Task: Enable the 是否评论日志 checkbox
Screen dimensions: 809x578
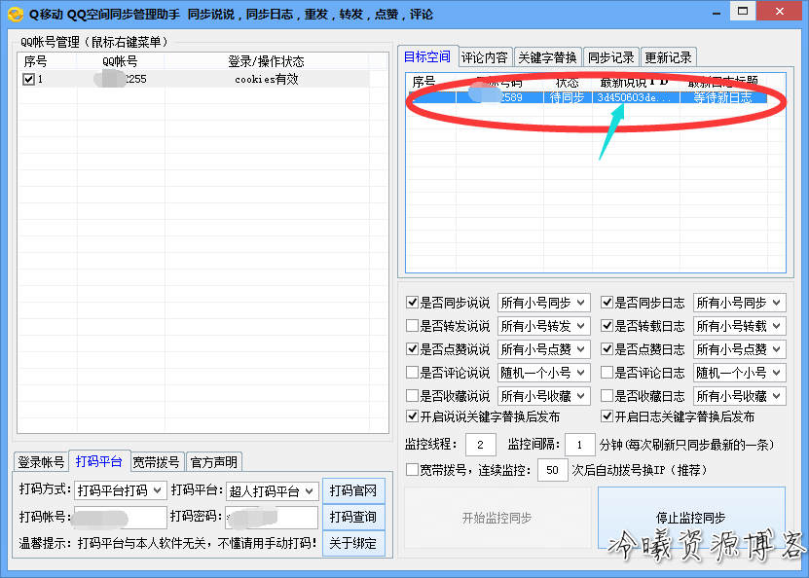Action: 607,373
